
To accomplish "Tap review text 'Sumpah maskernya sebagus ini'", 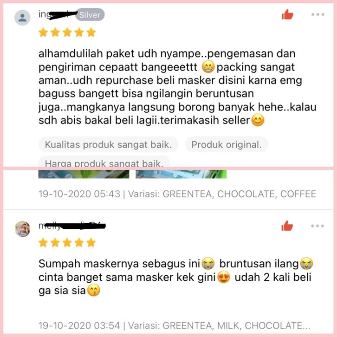I will [x=176, y=277].
